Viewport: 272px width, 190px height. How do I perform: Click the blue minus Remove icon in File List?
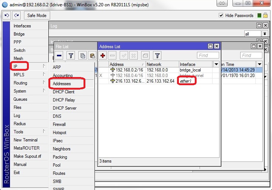[x=59, y=56]
